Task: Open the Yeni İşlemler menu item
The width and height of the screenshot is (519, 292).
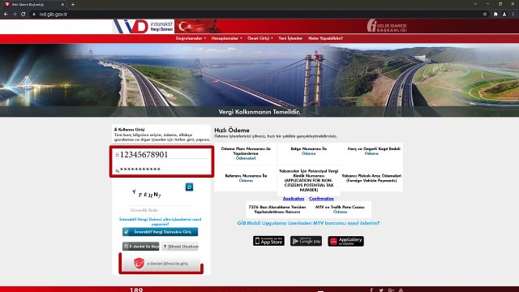Action: pos(290,38)
